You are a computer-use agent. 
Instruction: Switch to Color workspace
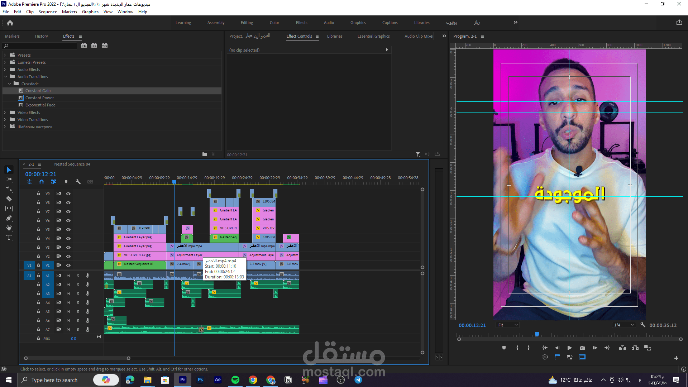point(274,23)
